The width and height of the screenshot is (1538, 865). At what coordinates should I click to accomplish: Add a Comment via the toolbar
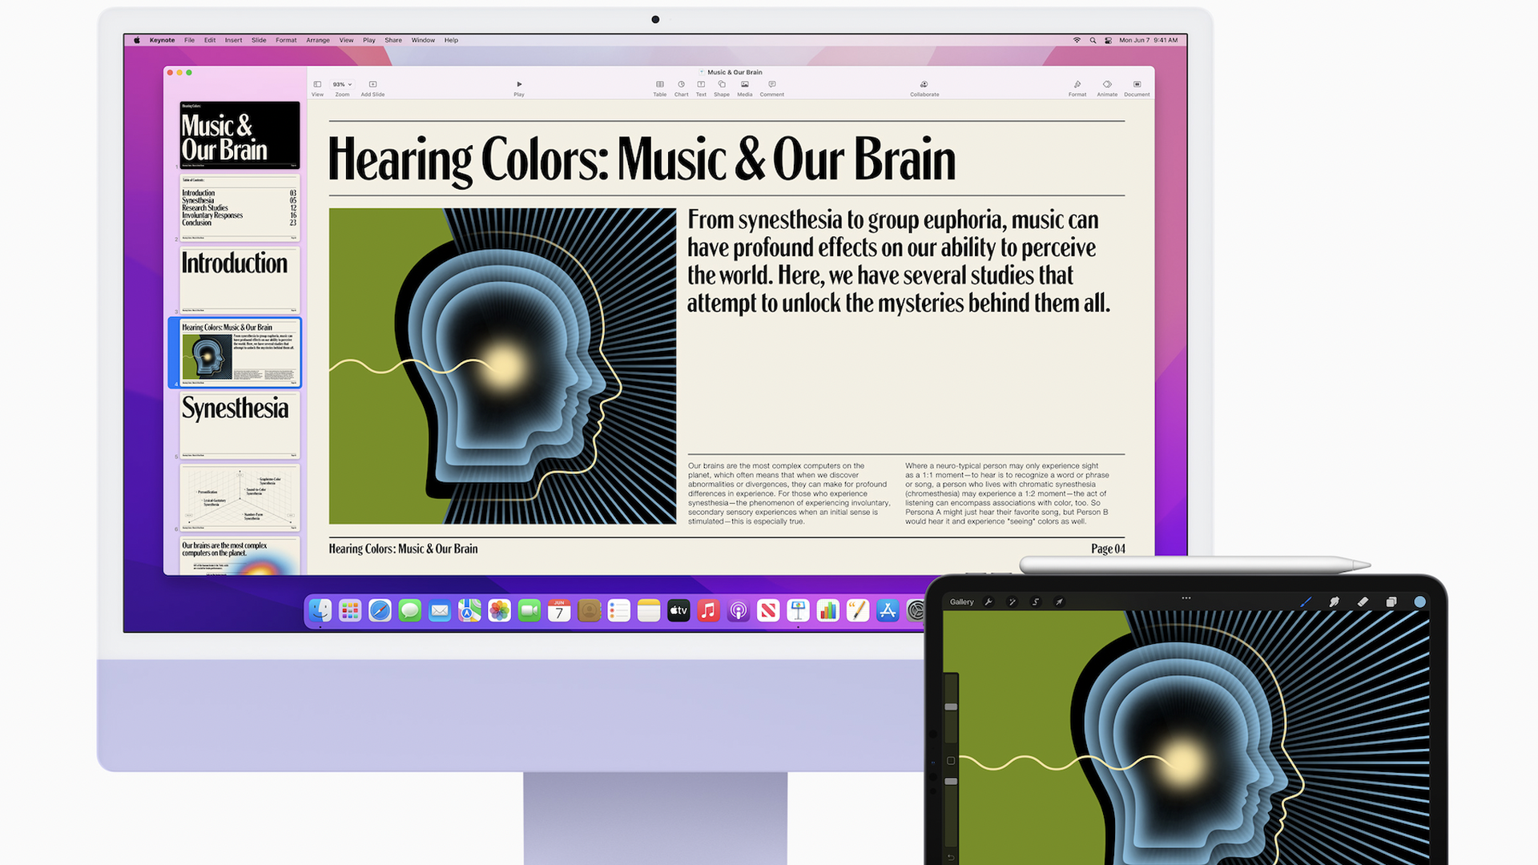coord(772,84)
